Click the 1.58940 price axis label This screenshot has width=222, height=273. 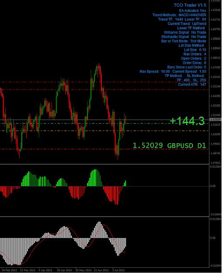coord(215,48)
